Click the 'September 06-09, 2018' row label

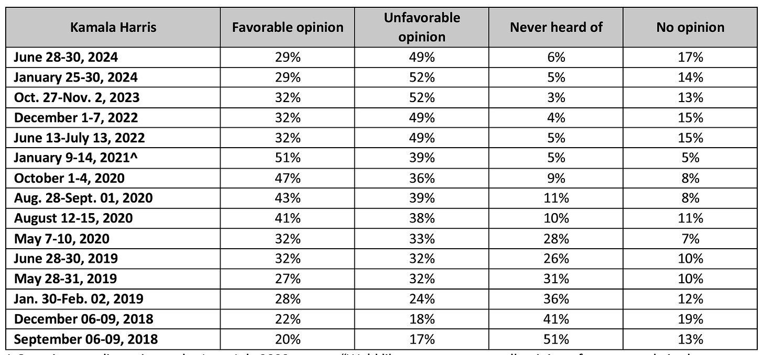click(85, 339)
